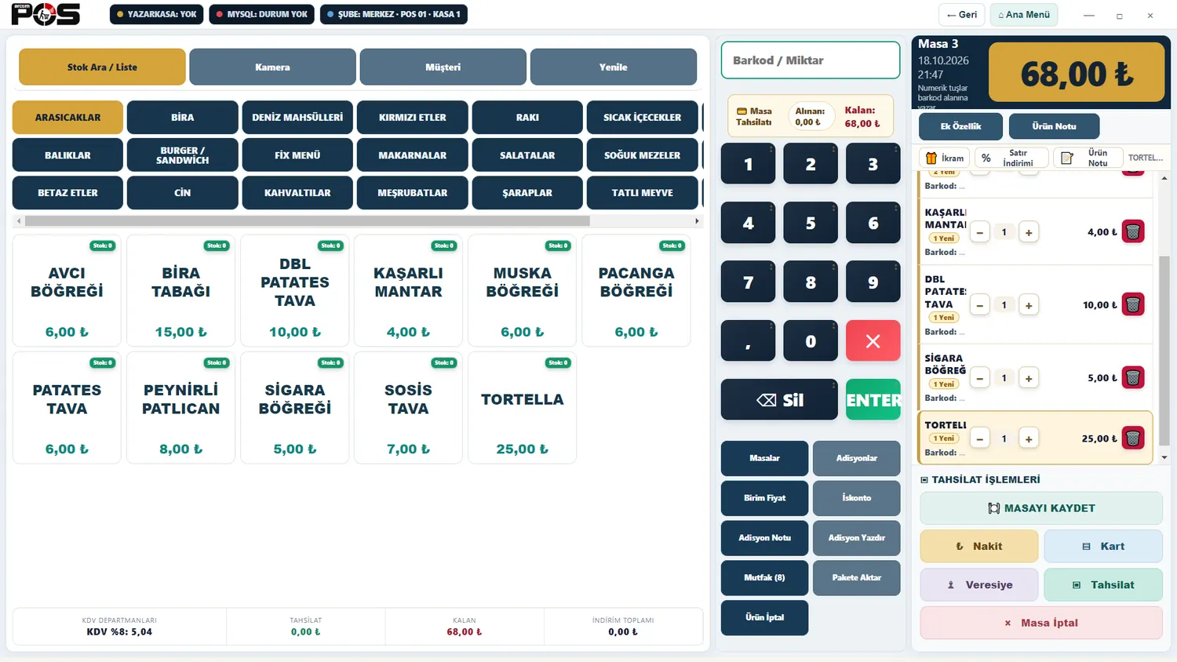This screenshot has width=1177, height=662.
Task: Mark the selected line as İkram gift
Action: [x=945, y=158]
